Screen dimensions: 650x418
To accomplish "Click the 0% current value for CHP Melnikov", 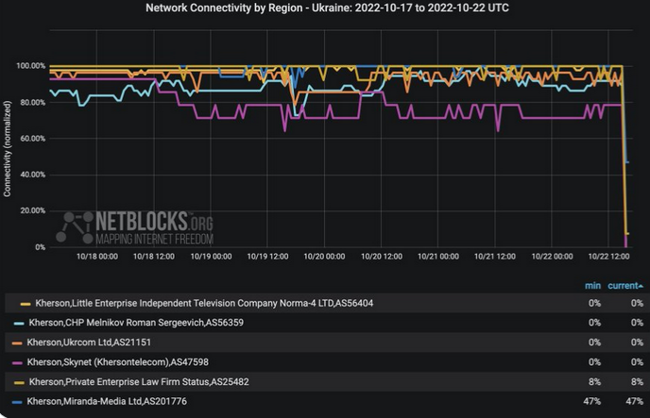I will [x=637, y=323].
